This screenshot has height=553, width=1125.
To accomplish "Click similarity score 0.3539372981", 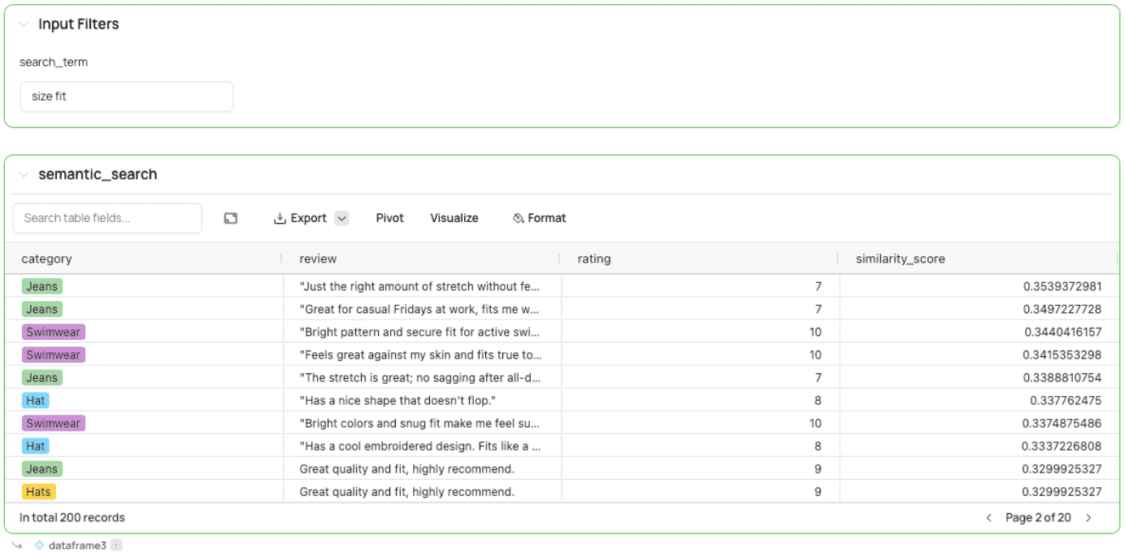I will pos(1062,286).
